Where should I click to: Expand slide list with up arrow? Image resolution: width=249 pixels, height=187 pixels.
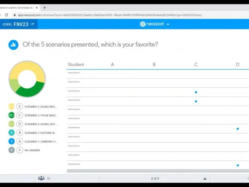tap(205, 178)
